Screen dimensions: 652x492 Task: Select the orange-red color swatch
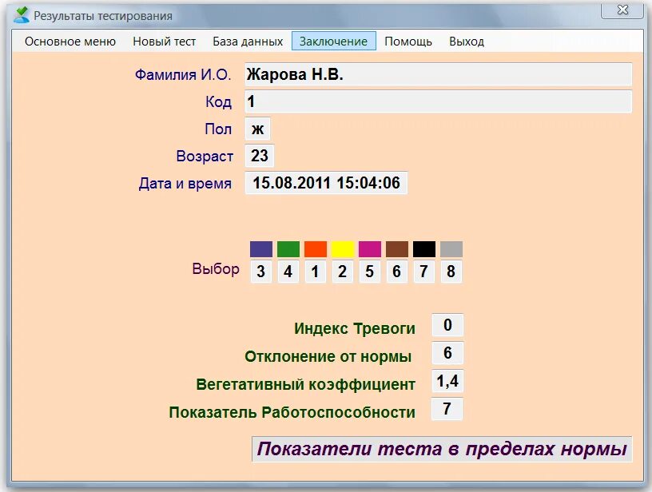[316, 249]
